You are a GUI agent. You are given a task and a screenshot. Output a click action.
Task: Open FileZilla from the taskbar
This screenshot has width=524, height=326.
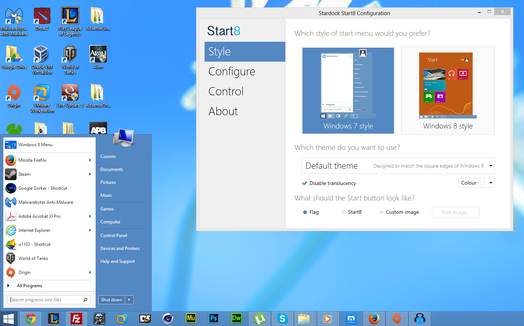pos(76,319)
